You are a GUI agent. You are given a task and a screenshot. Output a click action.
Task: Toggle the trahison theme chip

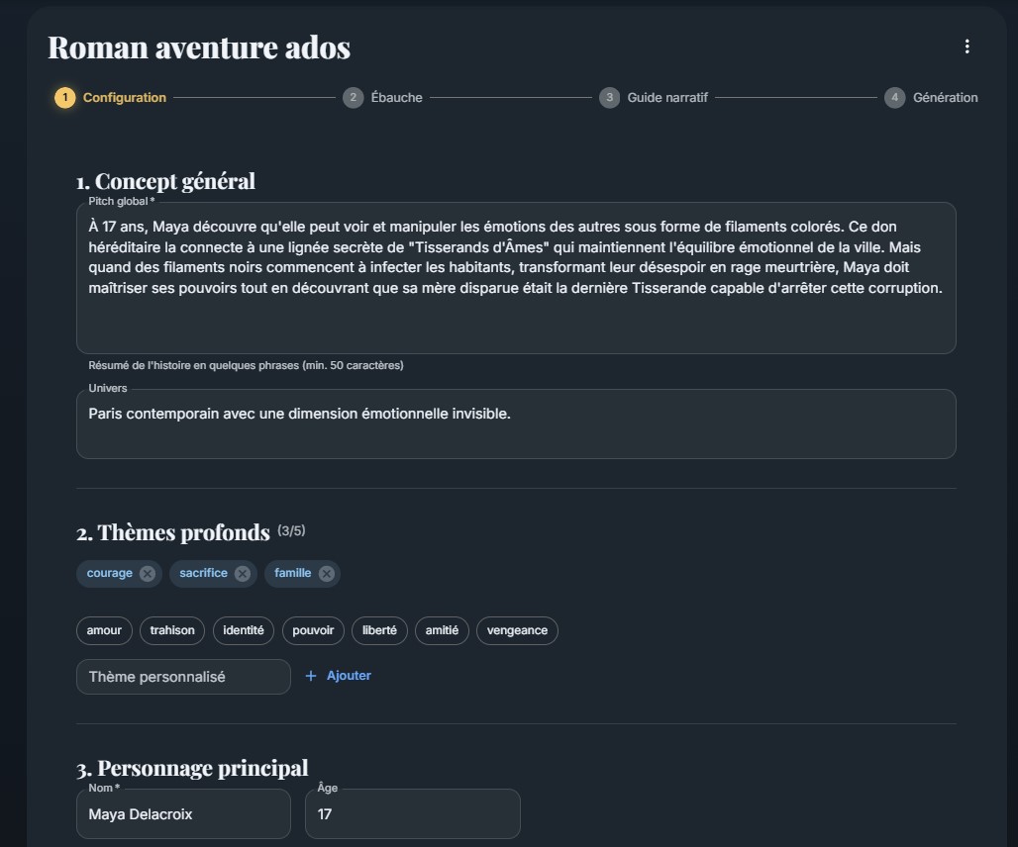point(172,630)
